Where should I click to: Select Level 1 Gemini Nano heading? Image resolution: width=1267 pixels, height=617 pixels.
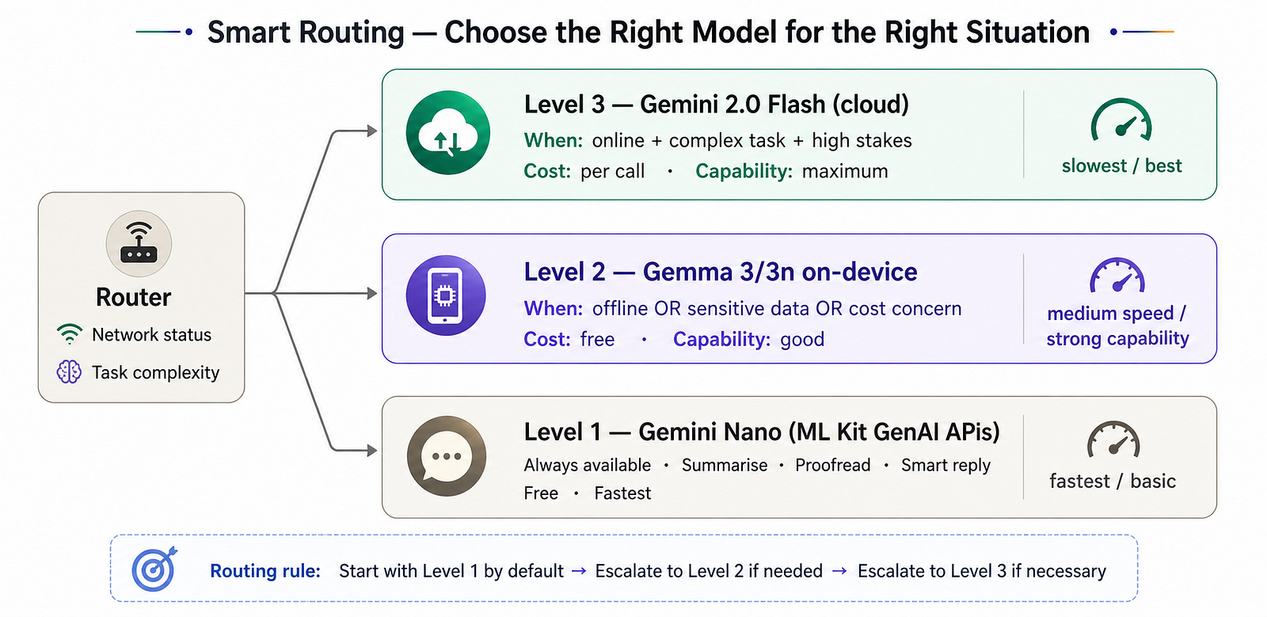click(x=762, y=432)
